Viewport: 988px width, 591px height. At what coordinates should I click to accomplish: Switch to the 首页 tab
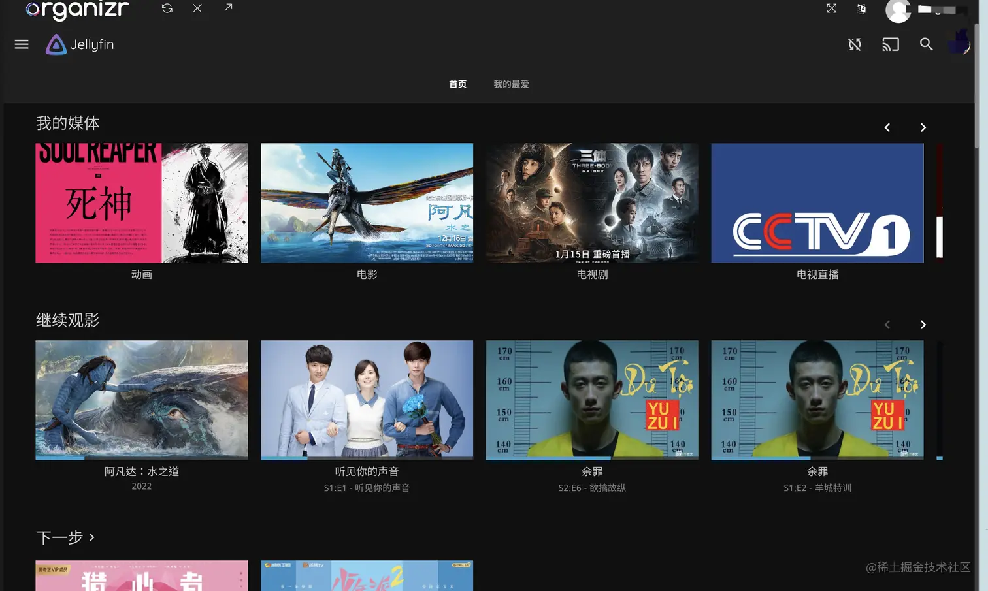point(457,84)
